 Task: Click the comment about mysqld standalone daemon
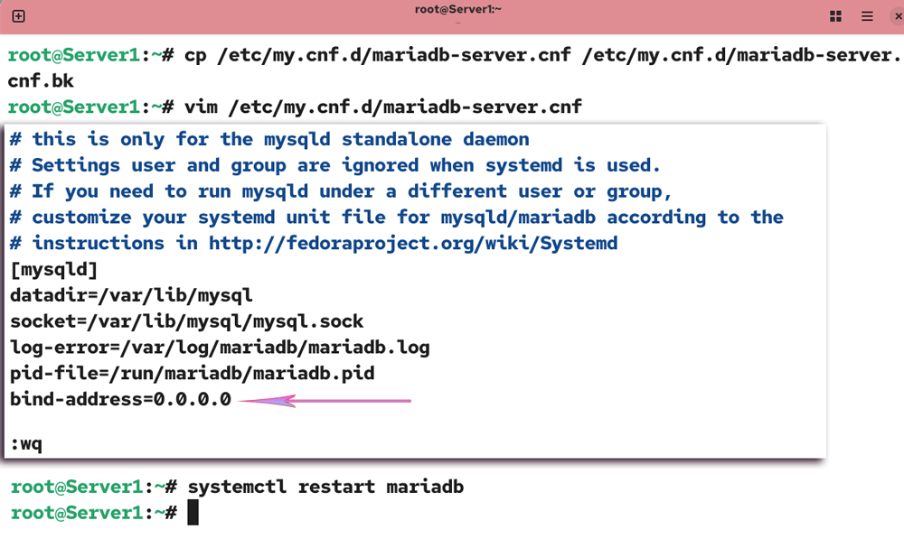269,139
